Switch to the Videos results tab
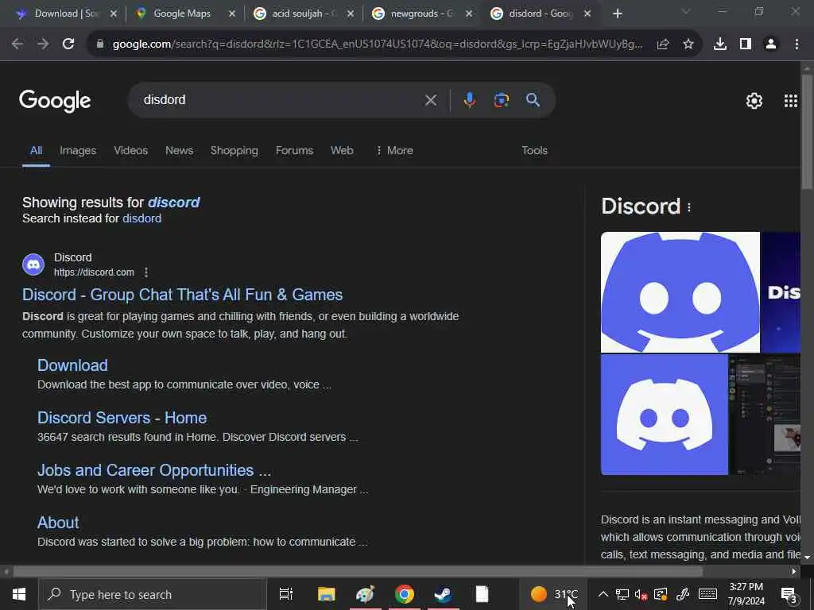Viewport: 814px width, 610px height. pyautogui.click(x=131, y=150)
